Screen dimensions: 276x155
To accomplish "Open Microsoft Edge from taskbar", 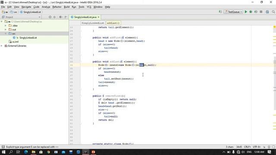I will [x=26, y=152].
